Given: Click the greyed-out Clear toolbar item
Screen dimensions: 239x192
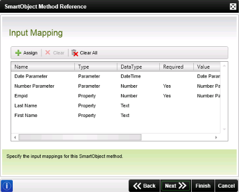Looking at the screenshot, I should tap(55, 53).
